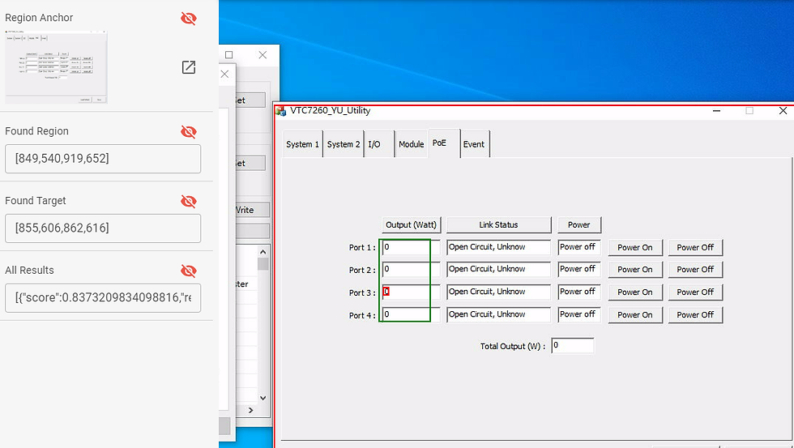The width and height of the screenshot is (794, 448).
Task: Switch to the System 1 tab
Action: pos(302,144)
